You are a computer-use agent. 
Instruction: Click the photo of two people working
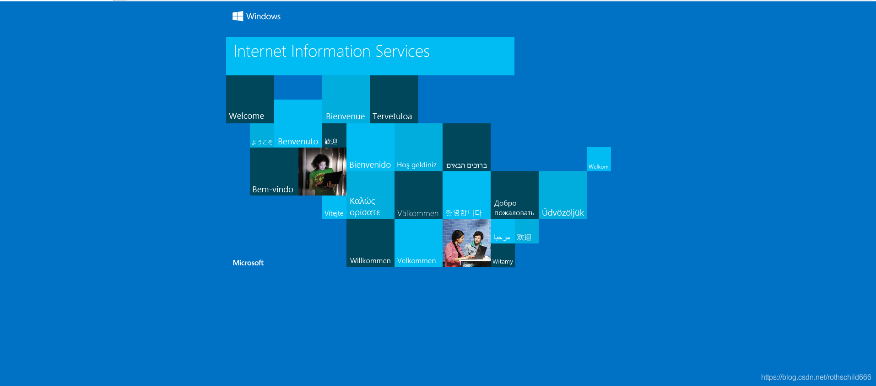[466, 243]
